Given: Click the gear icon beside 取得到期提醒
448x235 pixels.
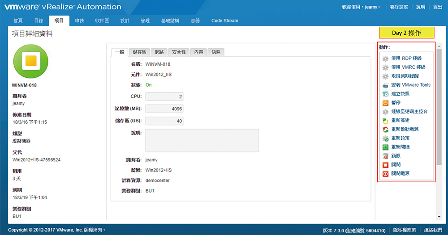Looking at the screenshot, I should coord(385,76).
